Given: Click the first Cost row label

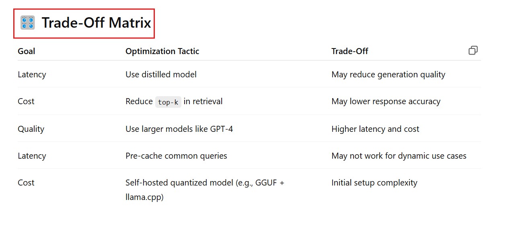Looking at the screenshot, I should pos(26,102).
